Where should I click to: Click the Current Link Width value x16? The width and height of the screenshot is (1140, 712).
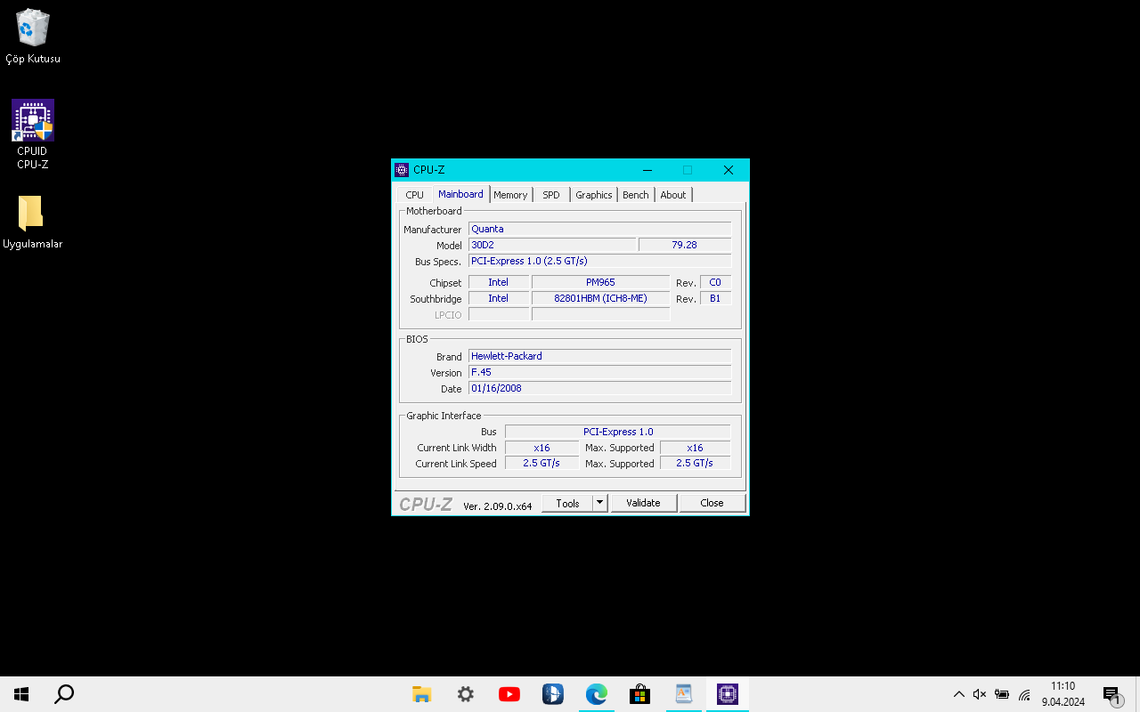pyautogui.click(x=542, y=448)
